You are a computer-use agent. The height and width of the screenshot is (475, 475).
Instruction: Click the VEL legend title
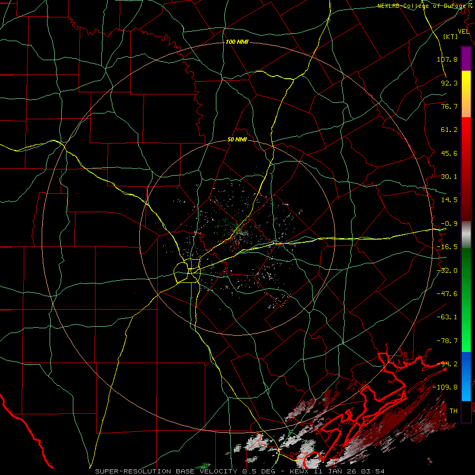click(463, 32)
